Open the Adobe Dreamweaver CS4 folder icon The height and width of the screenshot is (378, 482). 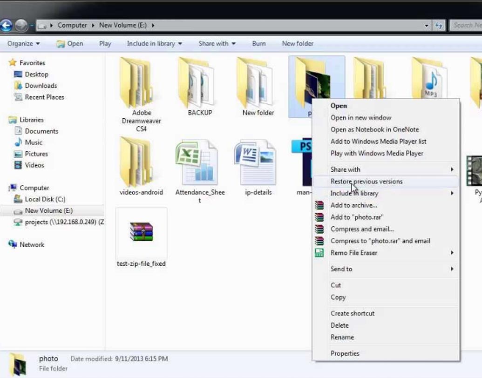tap(136, 82)
